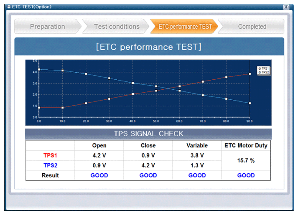Click the TPS SIGNAL CHECK header bar
This screenshot has width=298, height=215.
pos(148,134)
